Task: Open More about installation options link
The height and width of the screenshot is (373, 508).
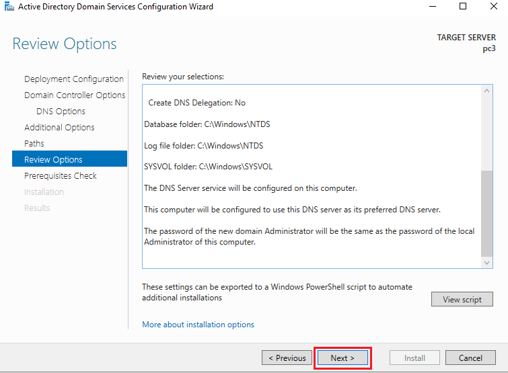Action: (198, 325)
